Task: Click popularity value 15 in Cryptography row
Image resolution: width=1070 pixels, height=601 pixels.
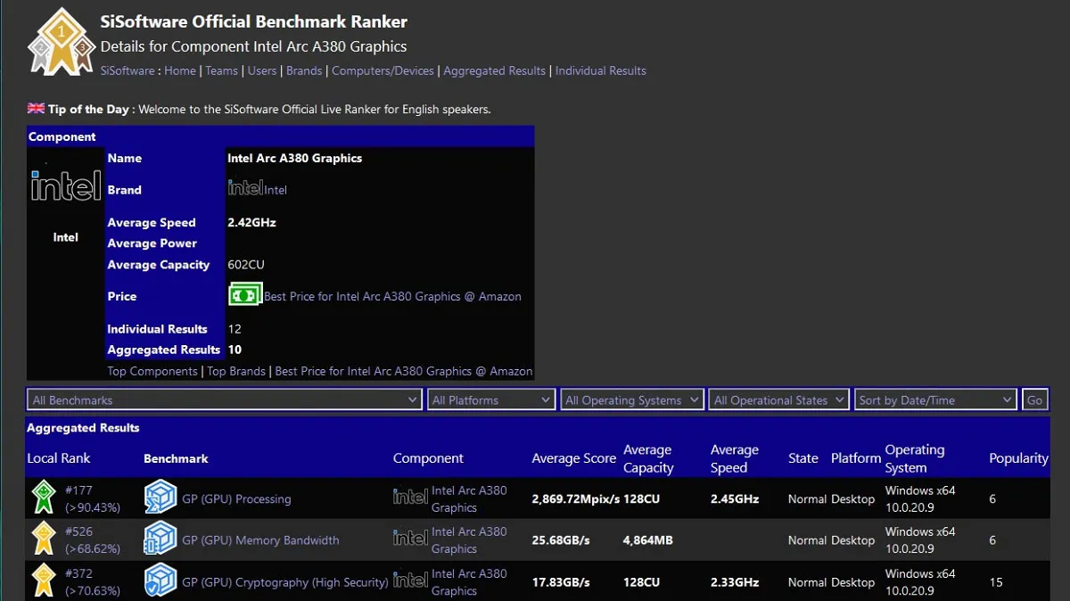Action: point(996,582)
